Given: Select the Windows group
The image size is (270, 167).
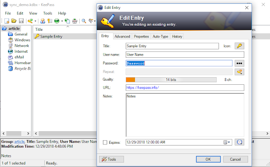Looking at the screenshot, I should [x=22, y=40].
